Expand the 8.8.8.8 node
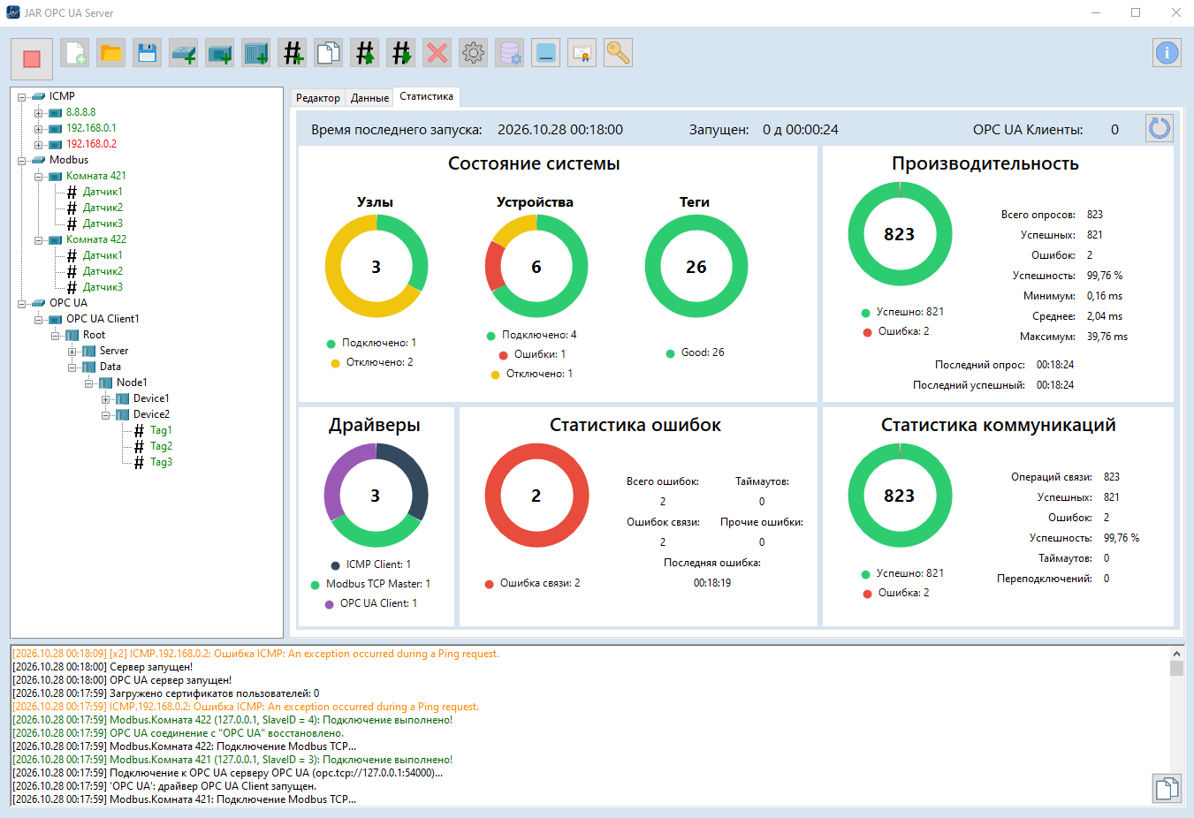Image resolution: width=1194 pixels, height=818 pixels. [38, 112]
